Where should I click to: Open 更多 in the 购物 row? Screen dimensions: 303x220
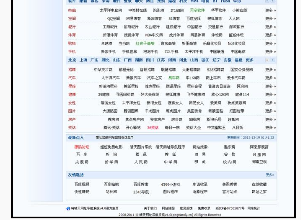[270, 43]
